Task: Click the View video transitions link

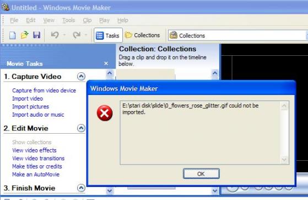Action: click(x=39, y=158)
